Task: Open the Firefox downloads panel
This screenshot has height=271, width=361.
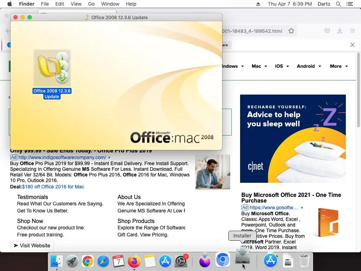Action: point(339,31)
